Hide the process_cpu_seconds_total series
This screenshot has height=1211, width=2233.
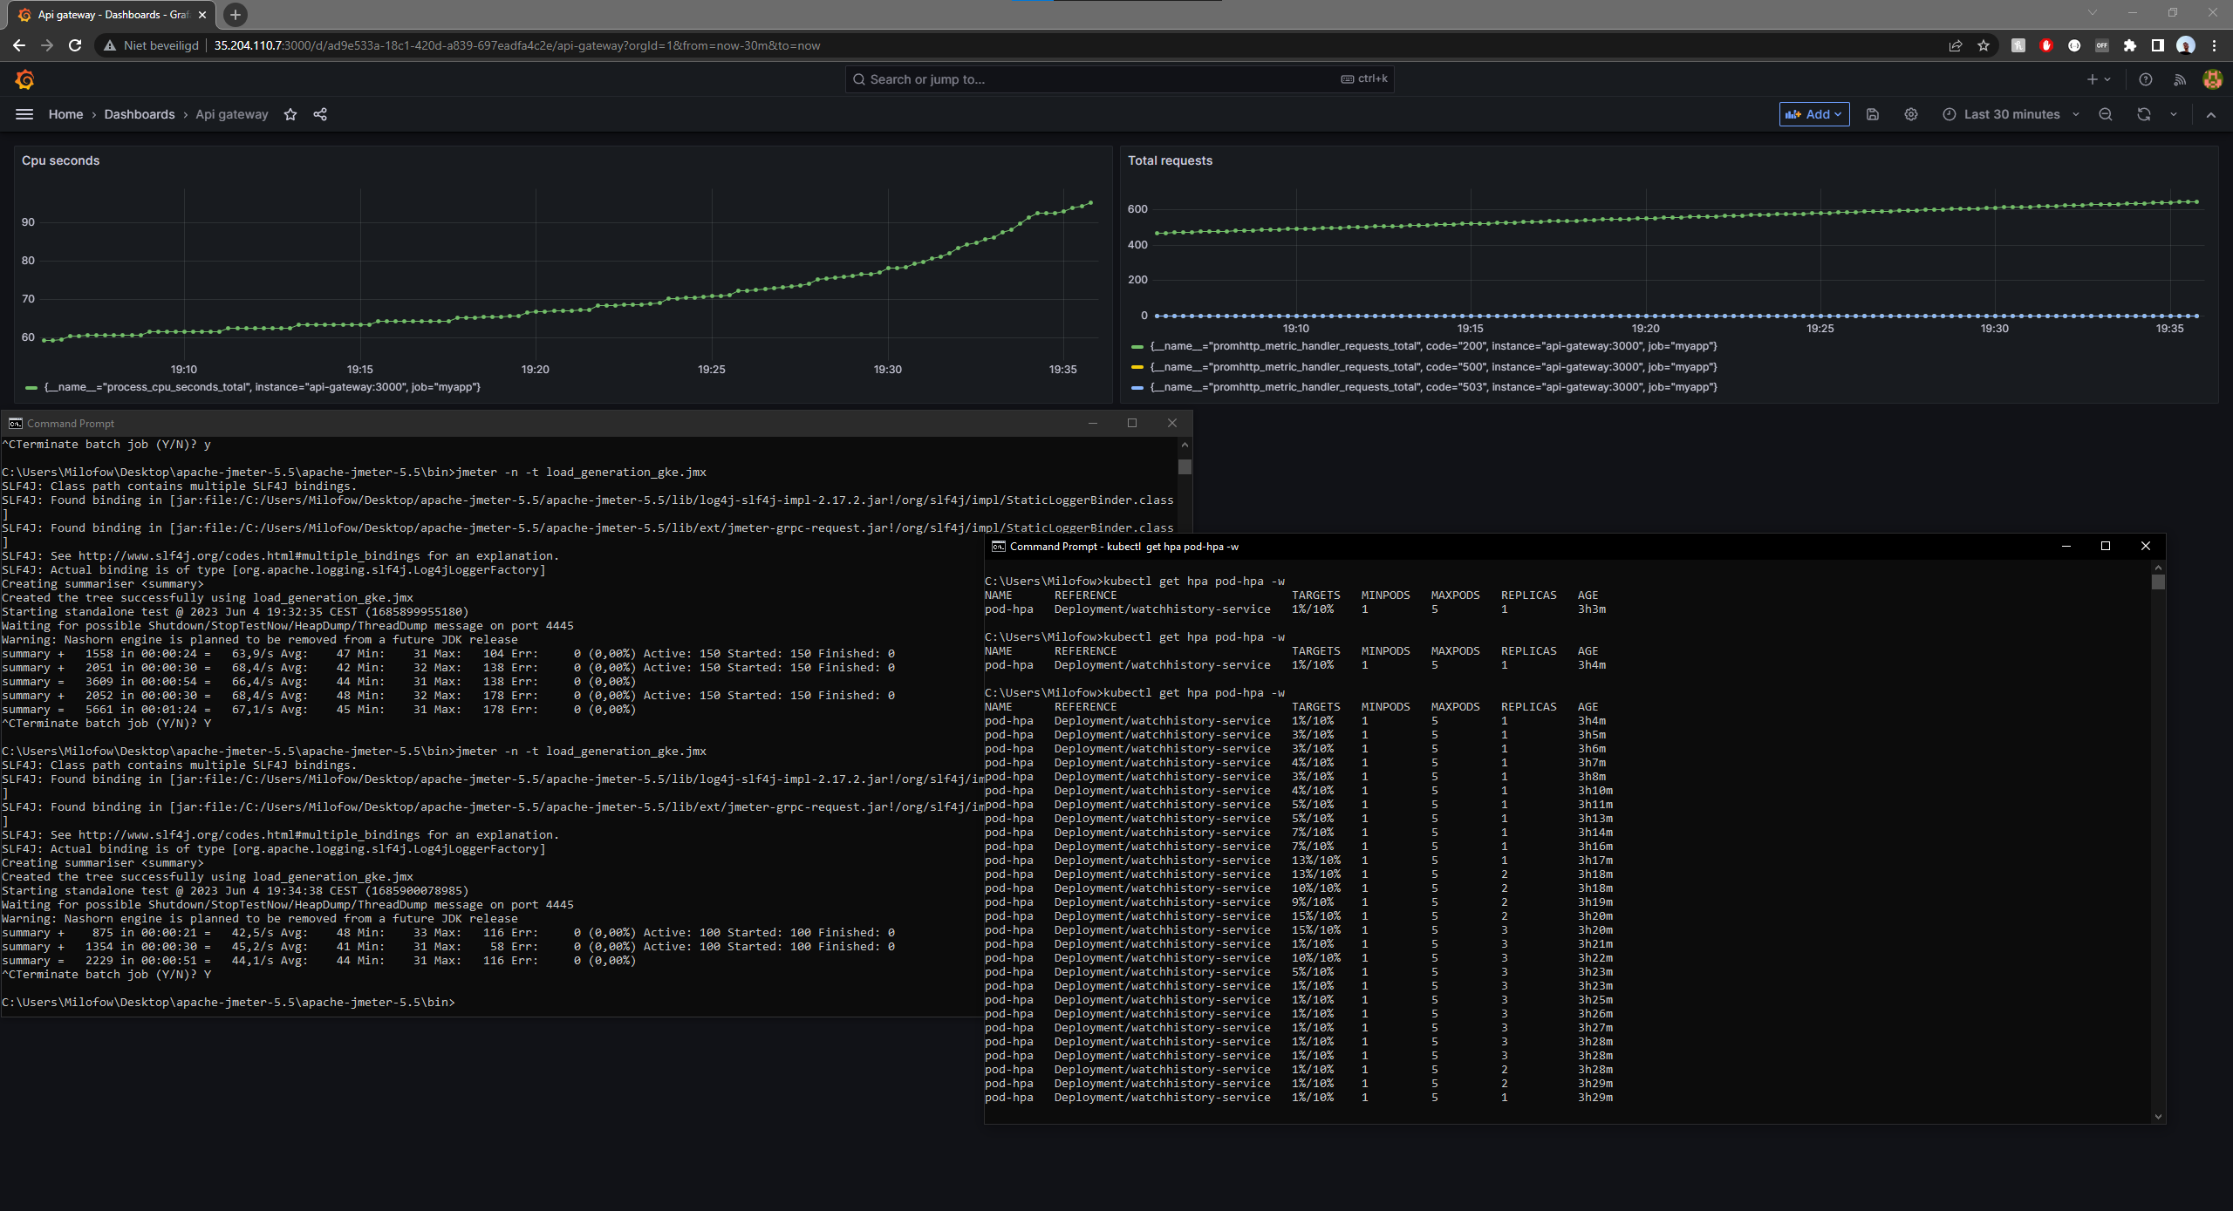point(260,386)
